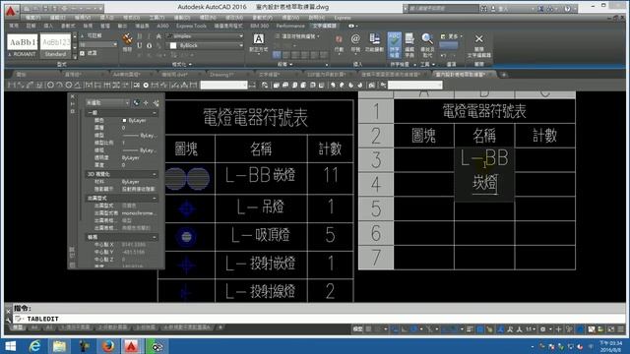
Task: Open the simplex font dropdown
Action: (x=206, y=36)
